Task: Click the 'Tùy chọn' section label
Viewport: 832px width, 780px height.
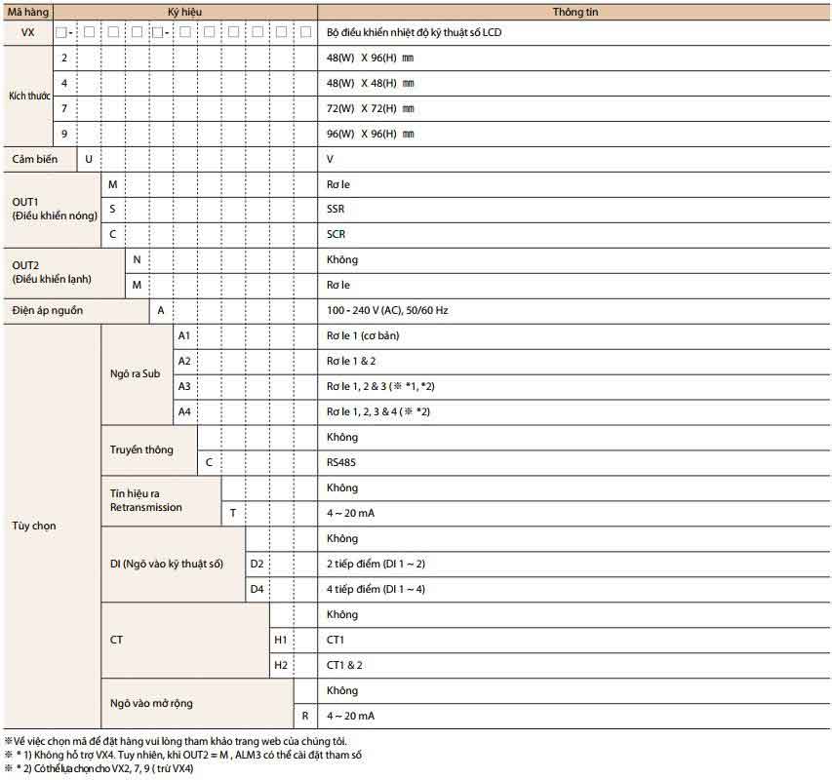Action: 34,526
